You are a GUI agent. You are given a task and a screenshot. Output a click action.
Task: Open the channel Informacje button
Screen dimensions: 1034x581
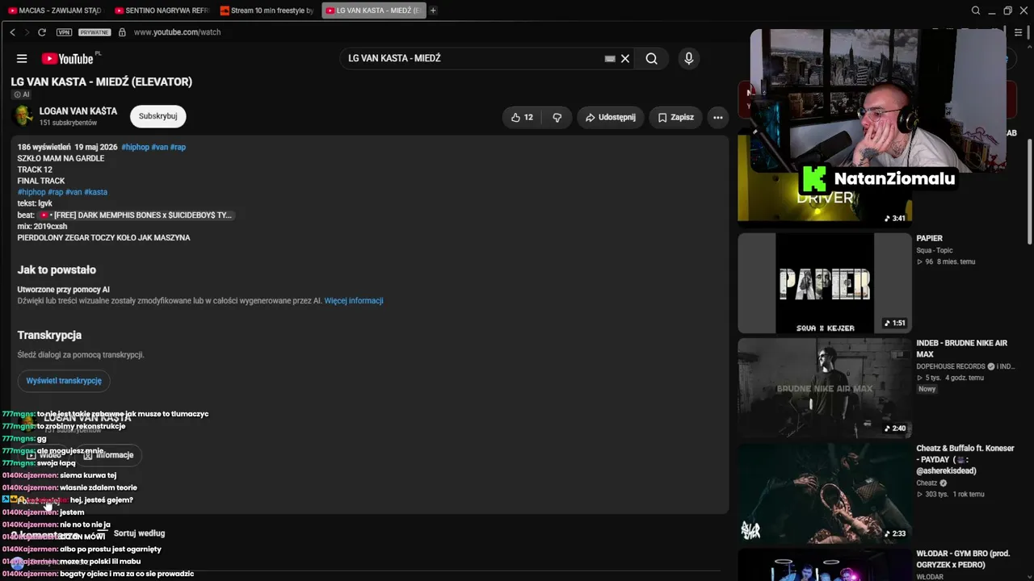click(109, 455)
